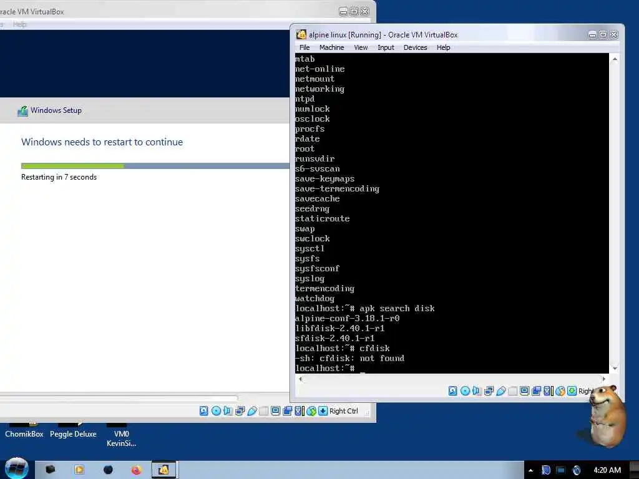Click mouse integration indicator in alpine linux window
Screen dimensions: 639x479
(x=560, y=391)
